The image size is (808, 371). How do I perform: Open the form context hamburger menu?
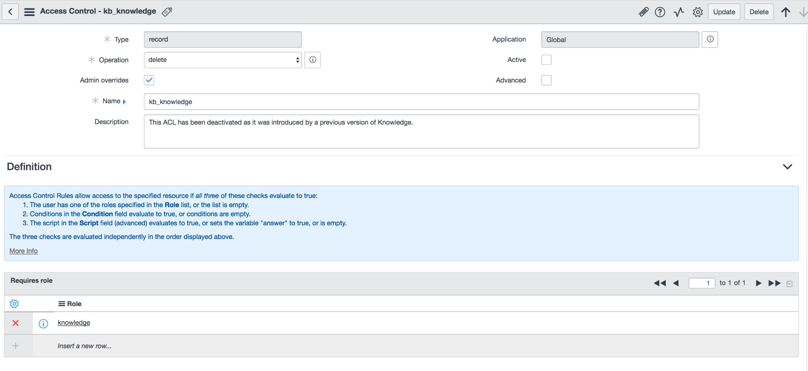[x=29, y=12]
